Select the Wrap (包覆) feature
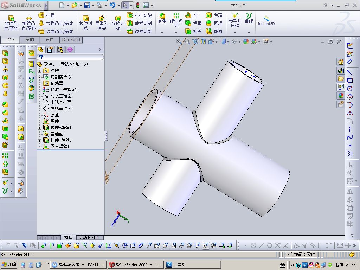This screenshot has height=270, width=360. click(214, 15)
